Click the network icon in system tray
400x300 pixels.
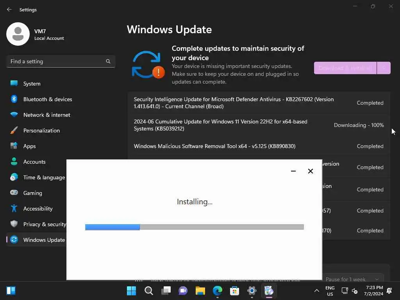click(x=345, y=291)
